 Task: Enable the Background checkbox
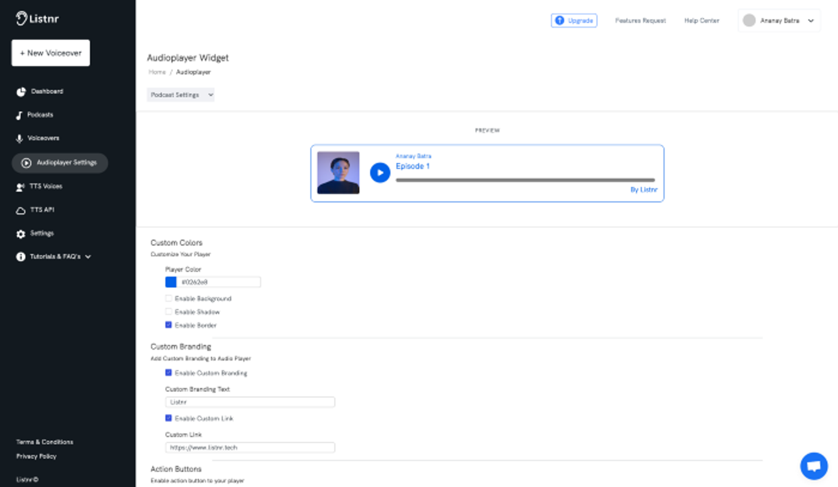pyautogui.click(x=168, y=298)
